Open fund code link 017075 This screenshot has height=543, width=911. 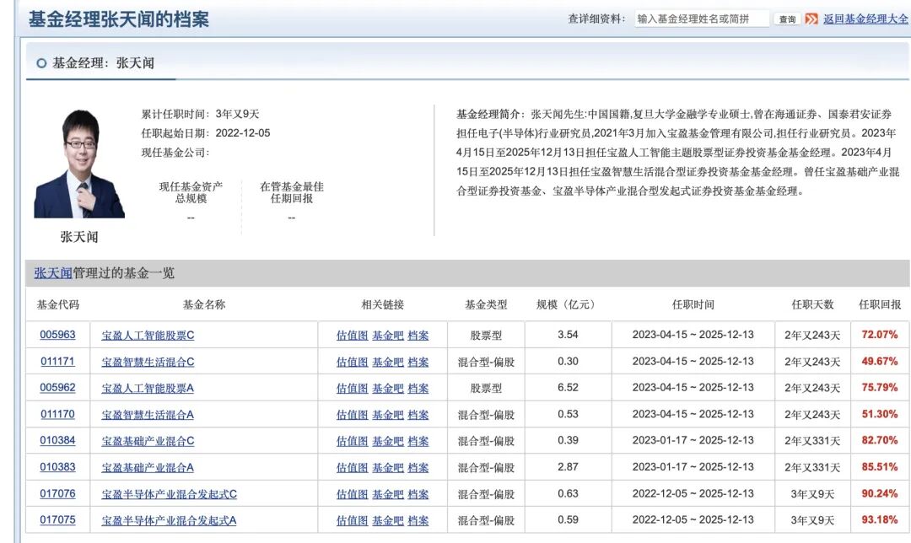[x=57, y=519]
